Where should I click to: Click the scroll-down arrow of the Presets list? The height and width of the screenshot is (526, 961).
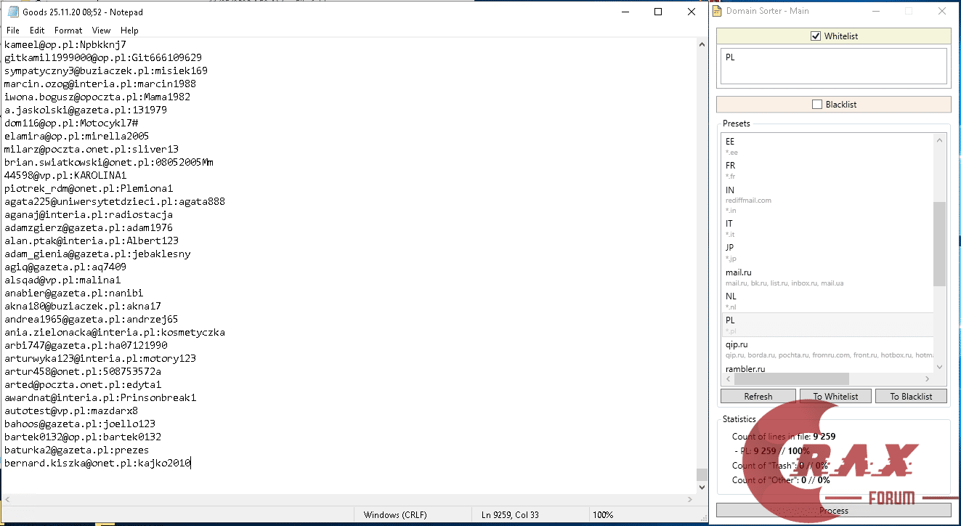(x=938, y=367)
